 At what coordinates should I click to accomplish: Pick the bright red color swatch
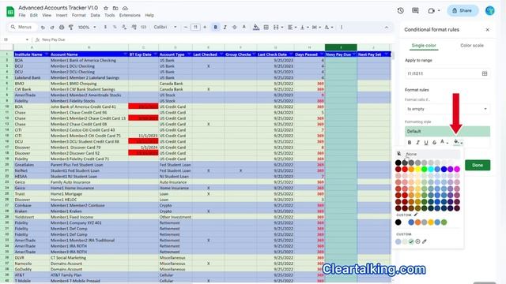405,169
